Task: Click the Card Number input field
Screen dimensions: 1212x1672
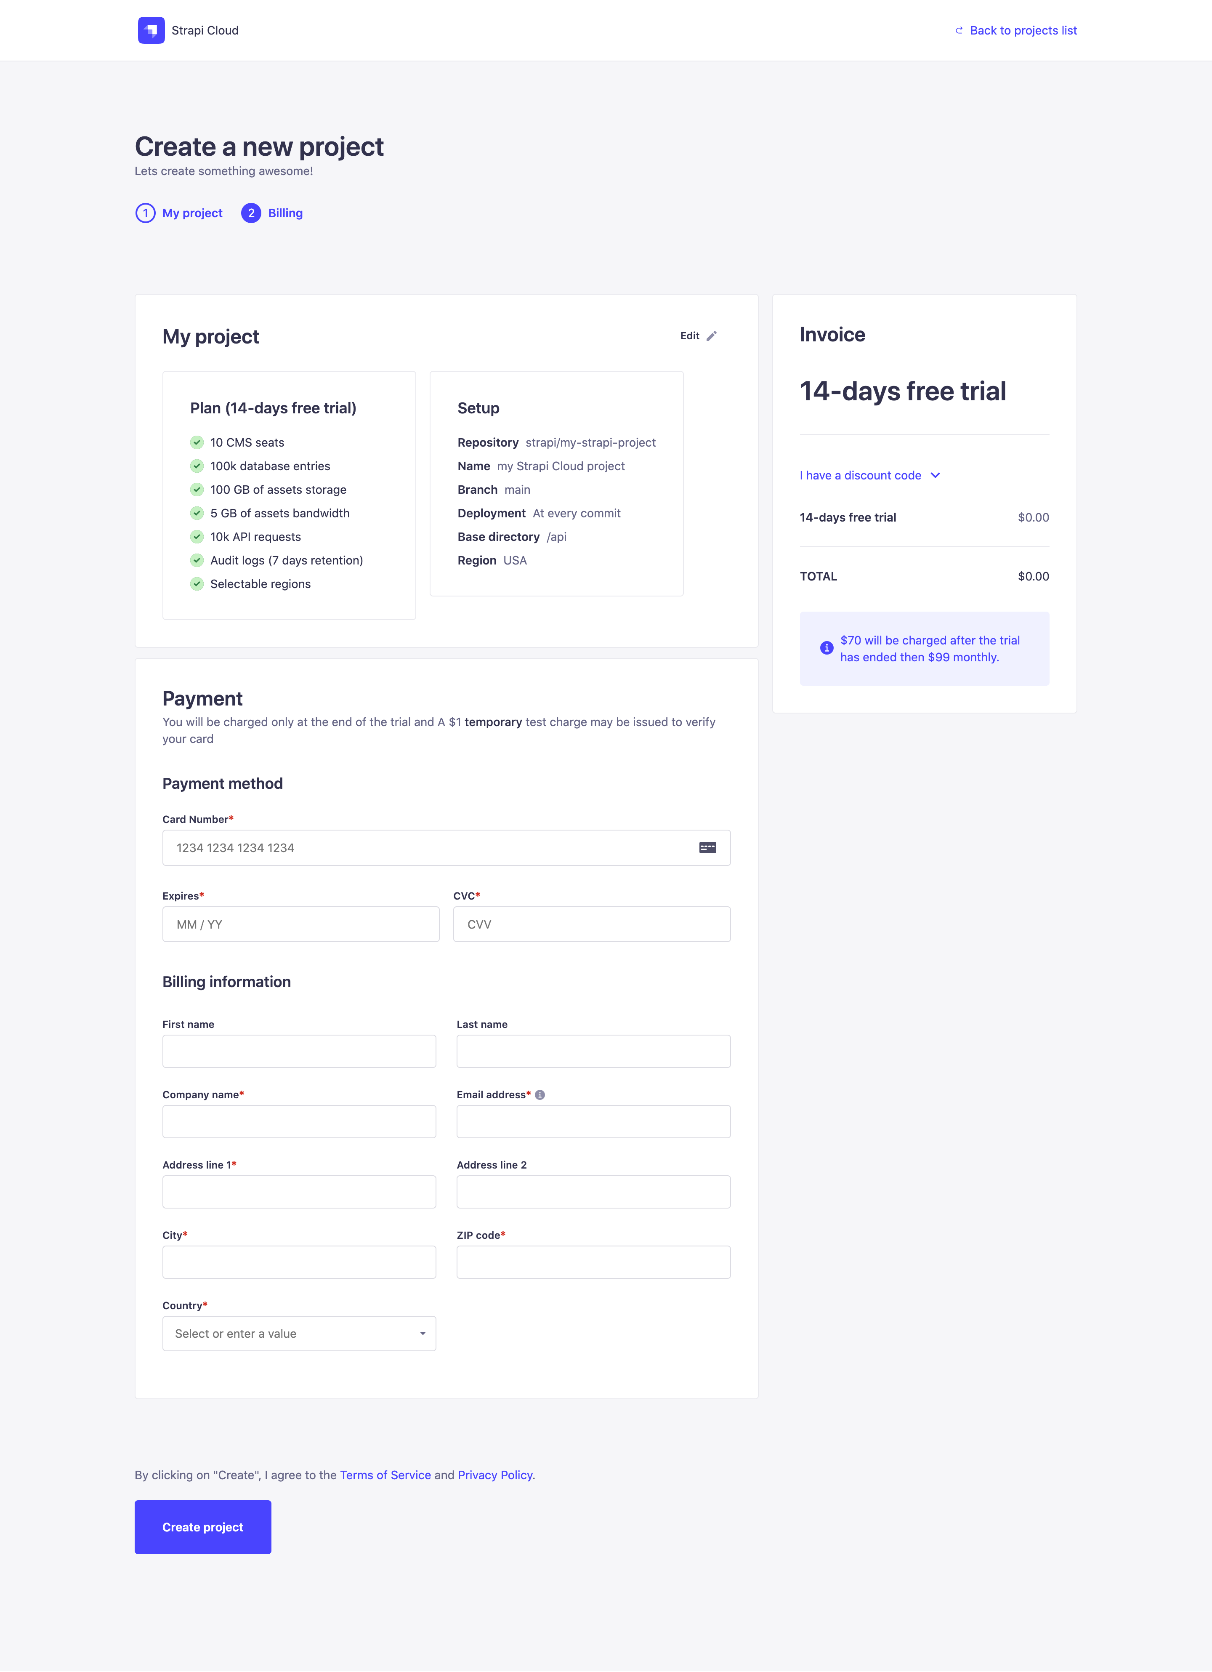Action: point(447,847)
